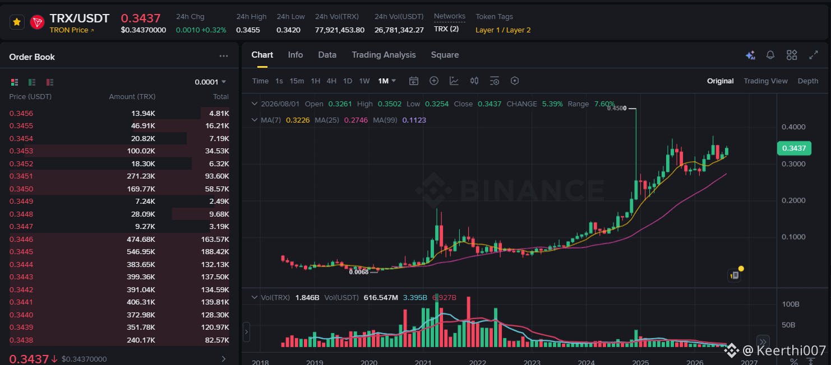Open the Square tab

pos(445,55)
